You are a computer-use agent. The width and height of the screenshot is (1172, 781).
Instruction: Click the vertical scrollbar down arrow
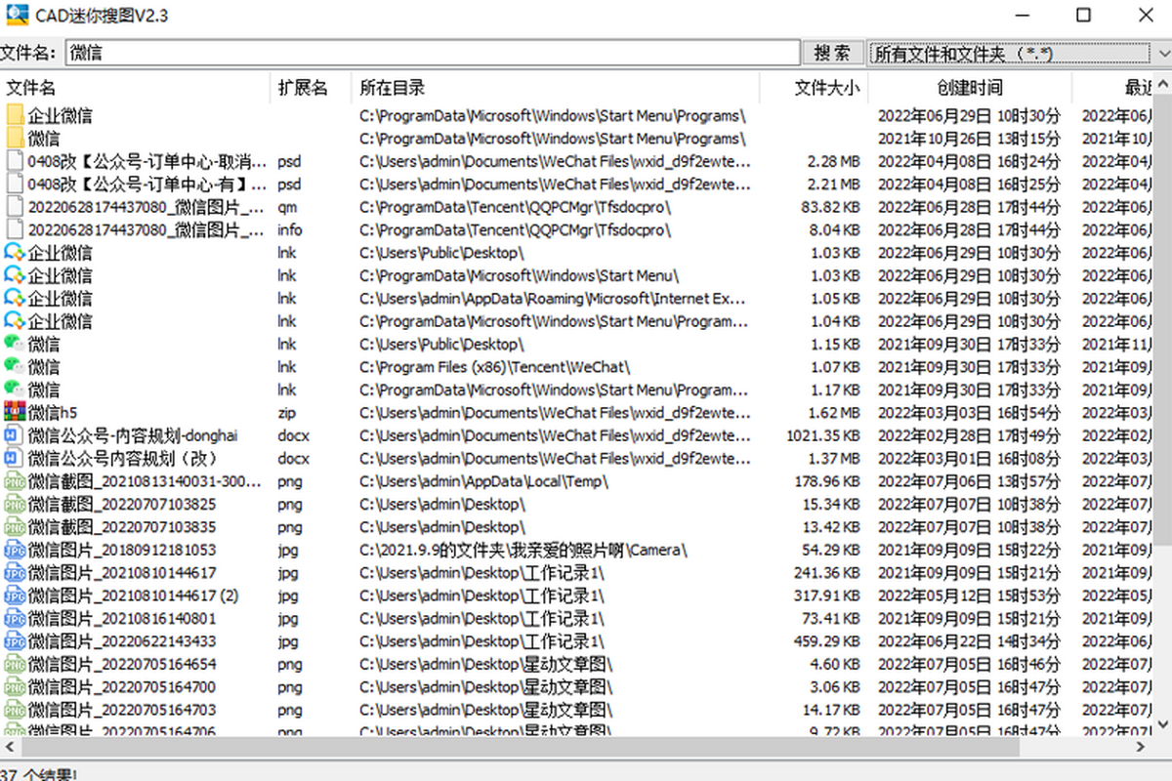tap(1161, 722)
